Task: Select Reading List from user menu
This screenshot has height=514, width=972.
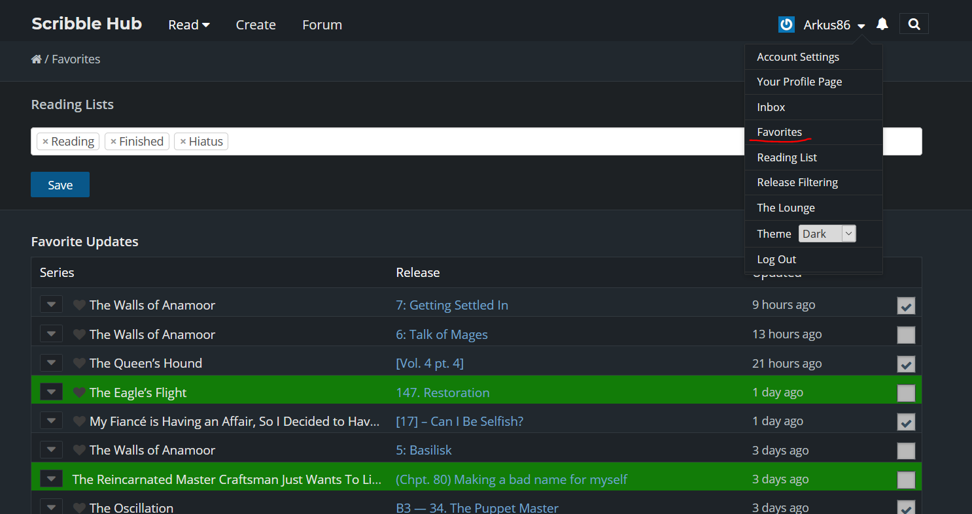Action: click(787, 157)
